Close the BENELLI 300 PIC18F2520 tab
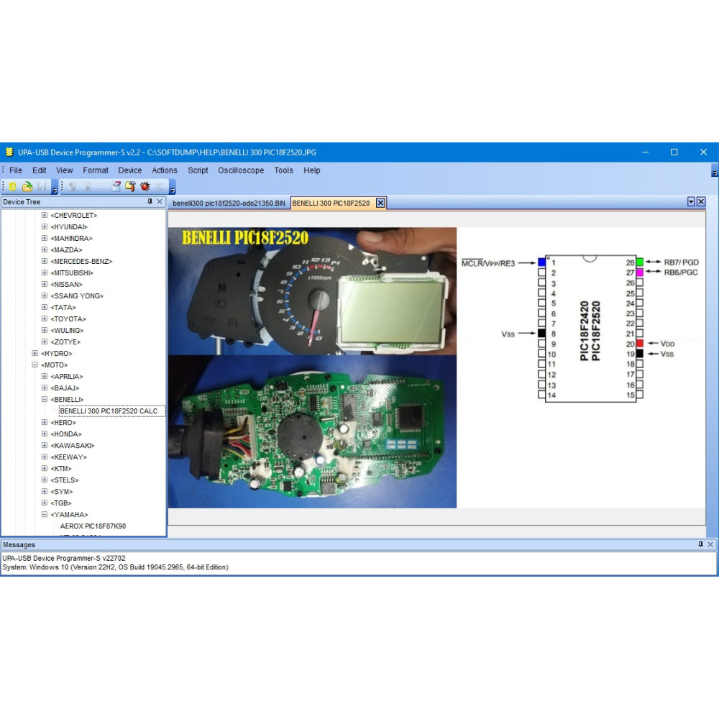Screen dimensions: 719x719 point(380,203)
